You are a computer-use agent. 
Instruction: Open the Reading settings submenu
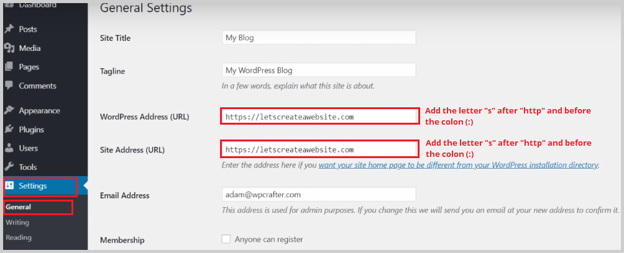click(x=18, y=237)
